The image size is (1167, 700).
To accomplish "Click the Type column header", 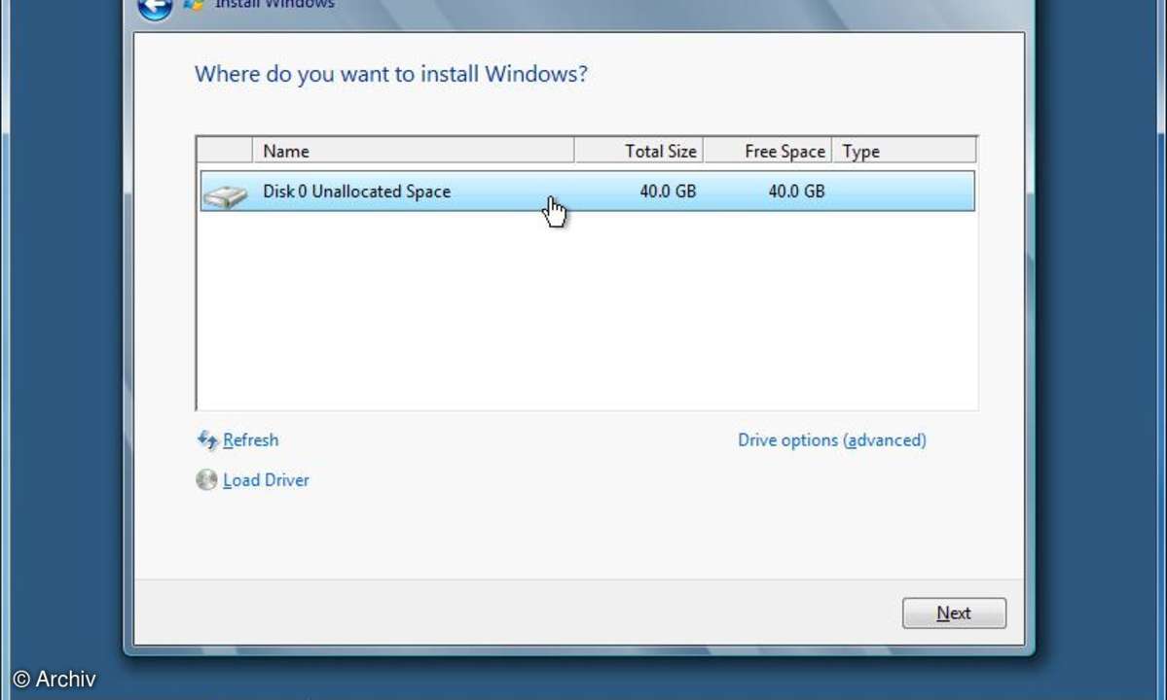I will 903,151.
